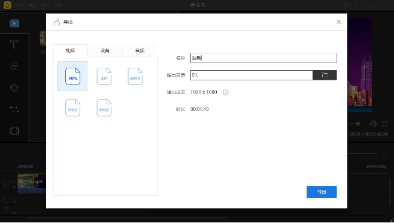
Task: Open the text tool in left sidebar
Action: click(x=14, y=44)
